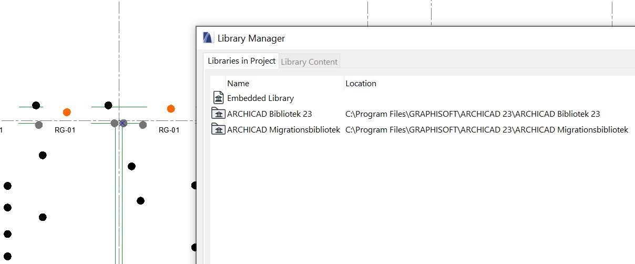This screenshot has height=264, width=635.
Task: Click the Location column header
Action: click(x=361, y=83)
